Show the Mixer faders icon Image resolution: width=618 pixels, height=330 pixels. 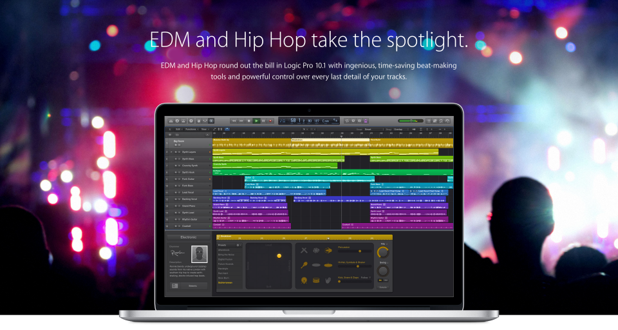[x=205, y=121]
